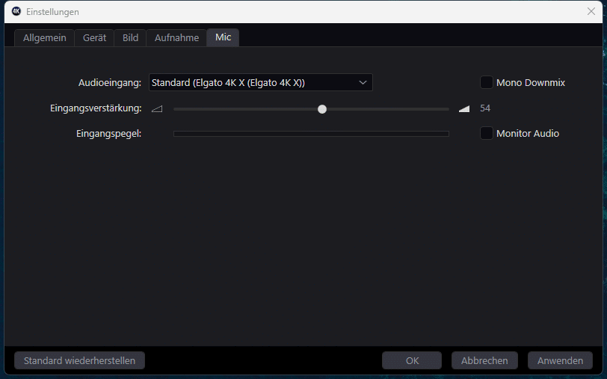Click the low gain icon left of slider
Viewport: 607px width, 379px height.
[156, 108]
